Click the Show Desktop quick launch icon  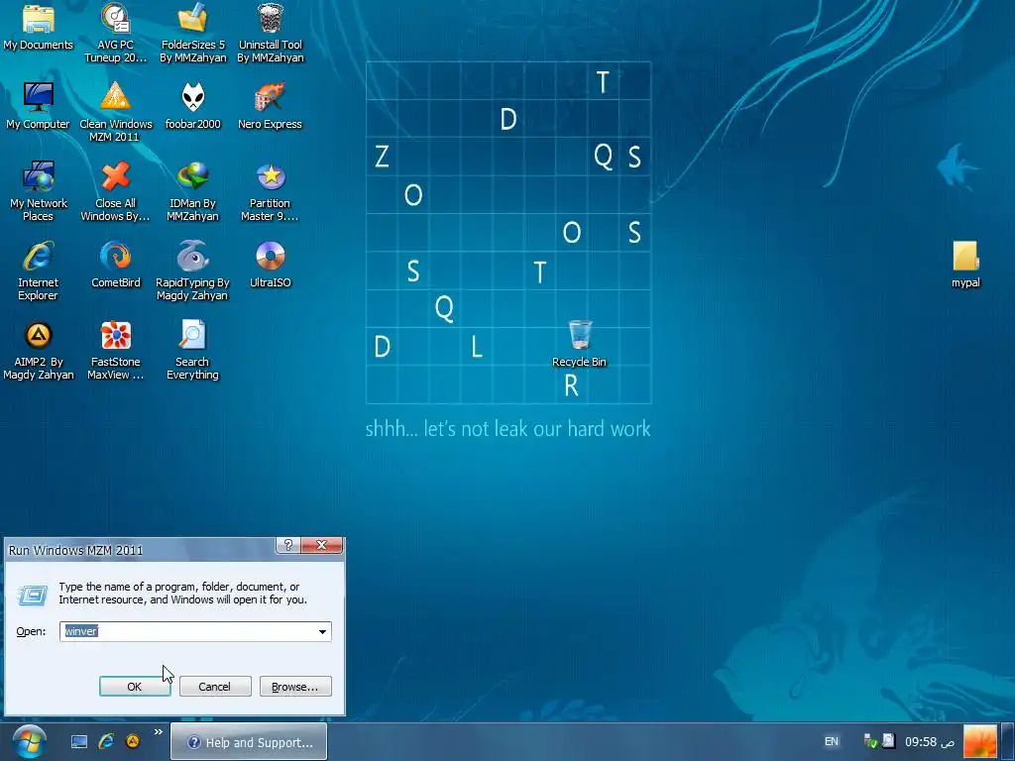pyautogui.click(x=79, y=741)
